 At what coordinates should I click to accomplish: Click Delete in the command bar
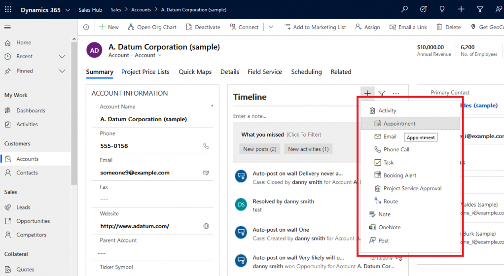448,27
